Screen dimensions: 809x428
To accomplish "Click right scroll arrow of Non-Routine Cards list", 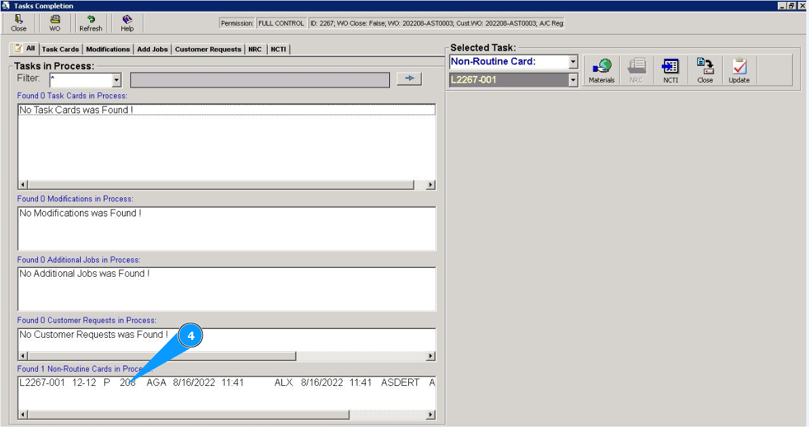I will pos(431,414).
